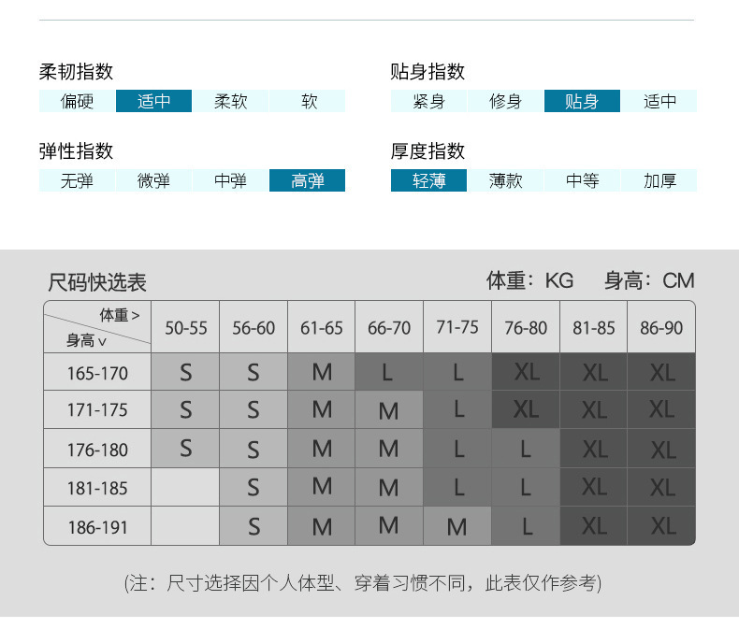Image resolution: width=739 pixels, height=629 pixels.
Task: Choose 微弹 under 弹性指数
Action: click(153, 180)
